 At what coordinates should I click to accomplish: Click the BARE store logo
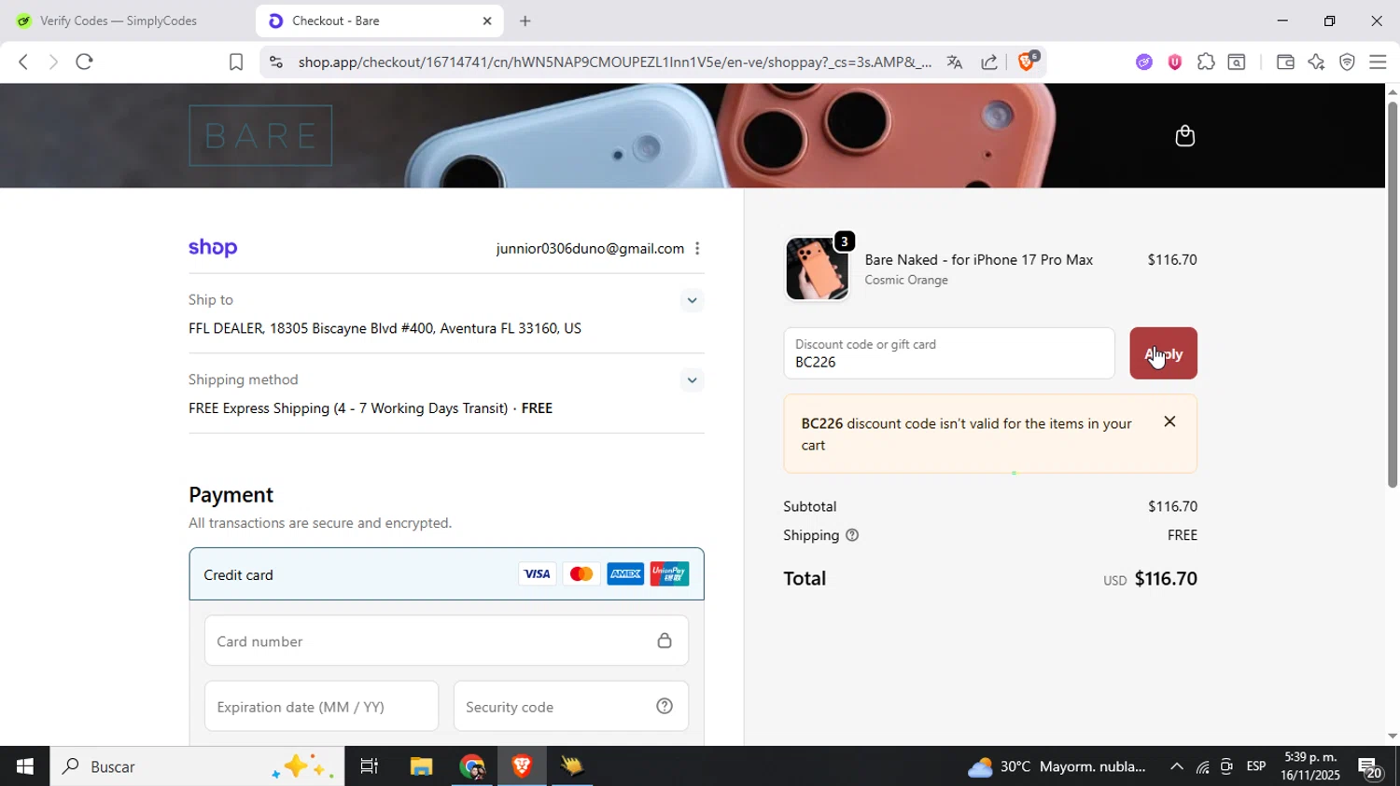[x=260, y=135]
